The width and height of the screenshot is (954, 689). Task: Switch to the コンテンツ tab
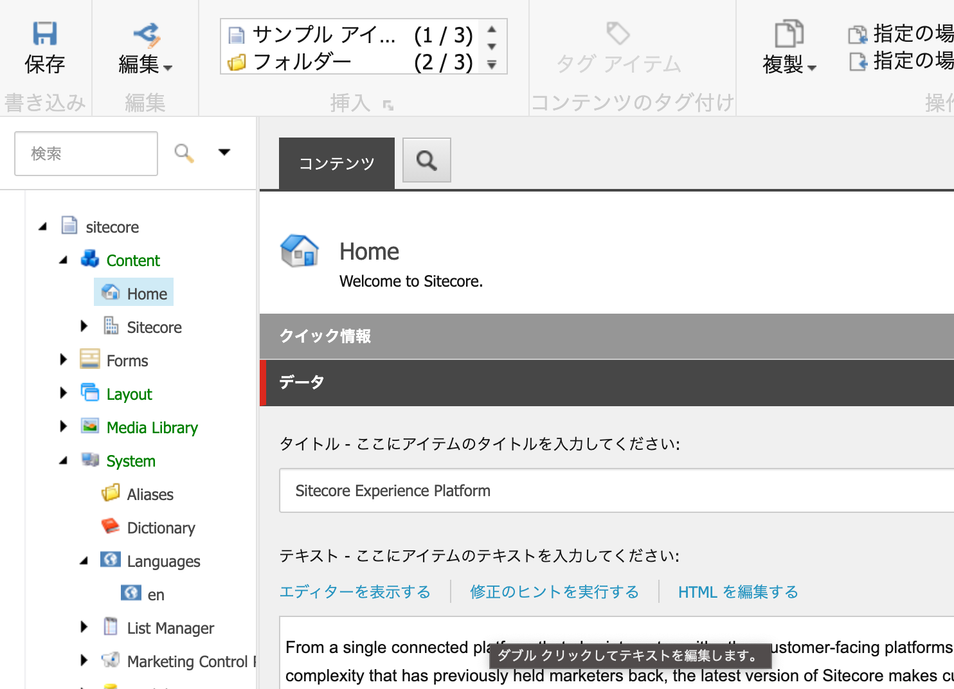pos(337,163)
